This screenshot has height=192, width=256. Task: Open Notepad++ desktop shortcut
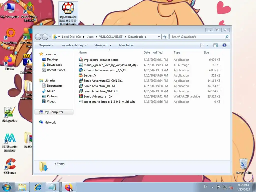coord(9,114)
